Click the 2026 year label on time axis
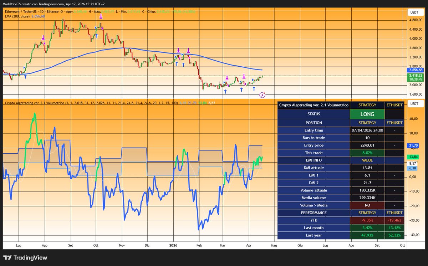The width and height of the screenshot is (428, 266). point(173,246)
